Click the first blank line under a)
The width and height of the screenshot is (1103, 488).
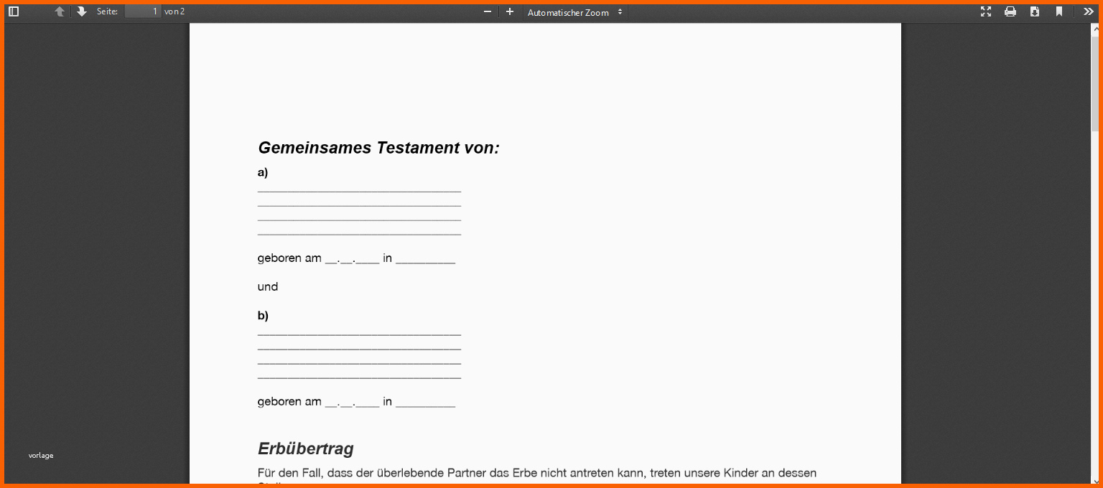point(359,191)
